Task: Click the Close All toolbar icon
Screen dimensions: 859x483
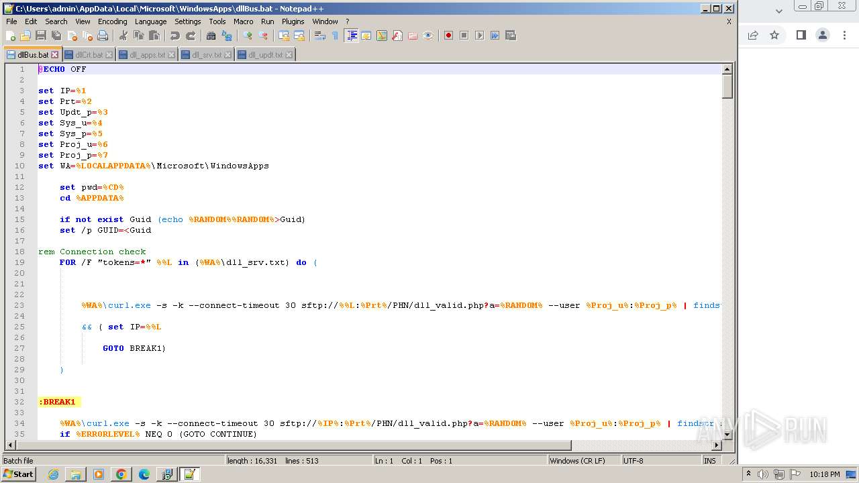Action: pyautogui.click(x=87, y=36)
